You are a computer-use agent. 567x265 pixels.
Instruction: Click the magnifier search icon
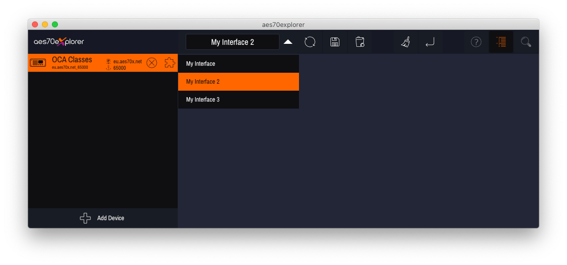526,42
